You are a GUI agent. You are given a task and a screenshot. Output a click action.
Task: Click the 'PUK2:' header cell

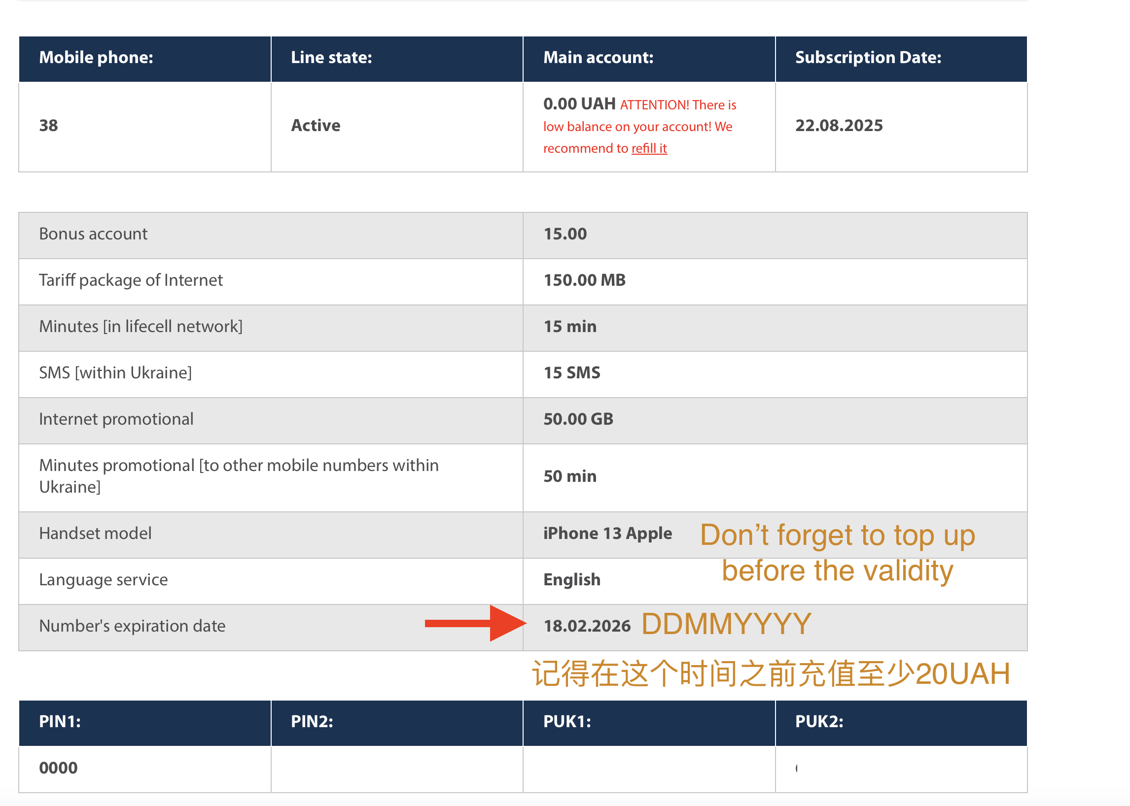point(818,722)
